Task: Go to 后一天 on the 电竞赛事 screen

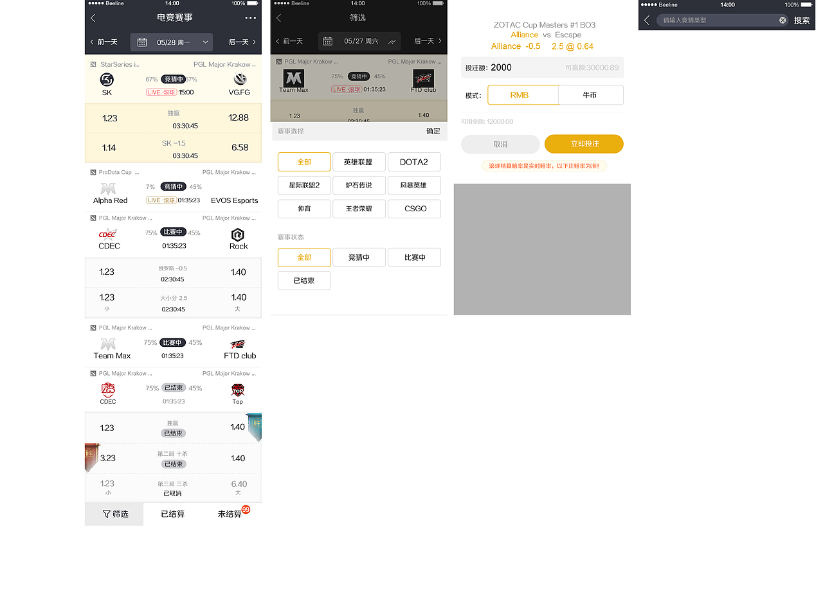Action: point(242,42)
